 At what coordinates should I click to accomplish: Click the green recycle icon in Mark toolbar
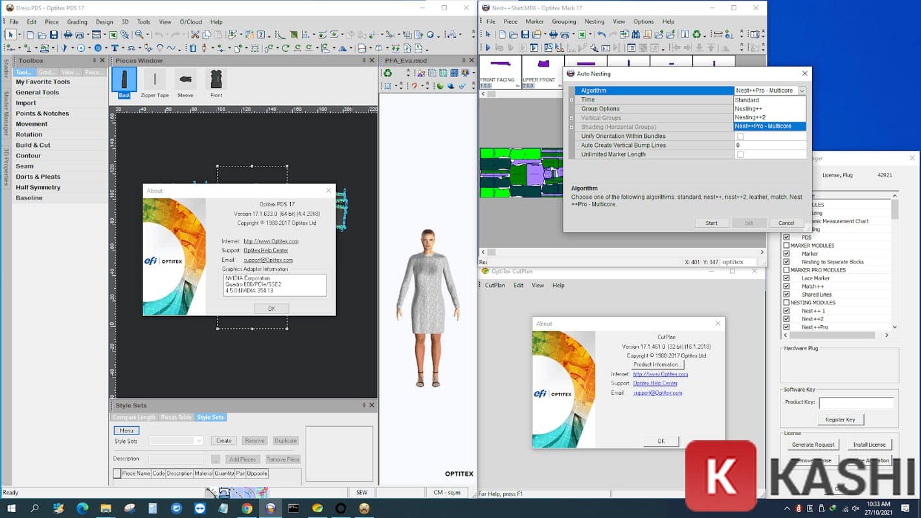point(696,35)
